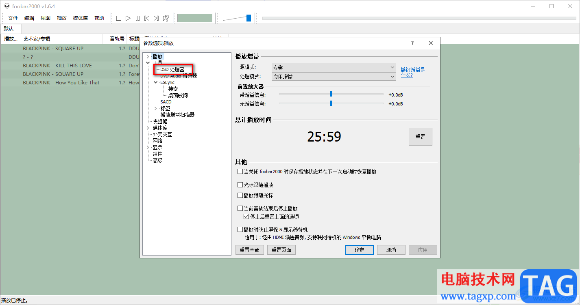Click the visualization panel in the toolbar
Viewport: 580px width, 305px height.
[x=195, y=18]
